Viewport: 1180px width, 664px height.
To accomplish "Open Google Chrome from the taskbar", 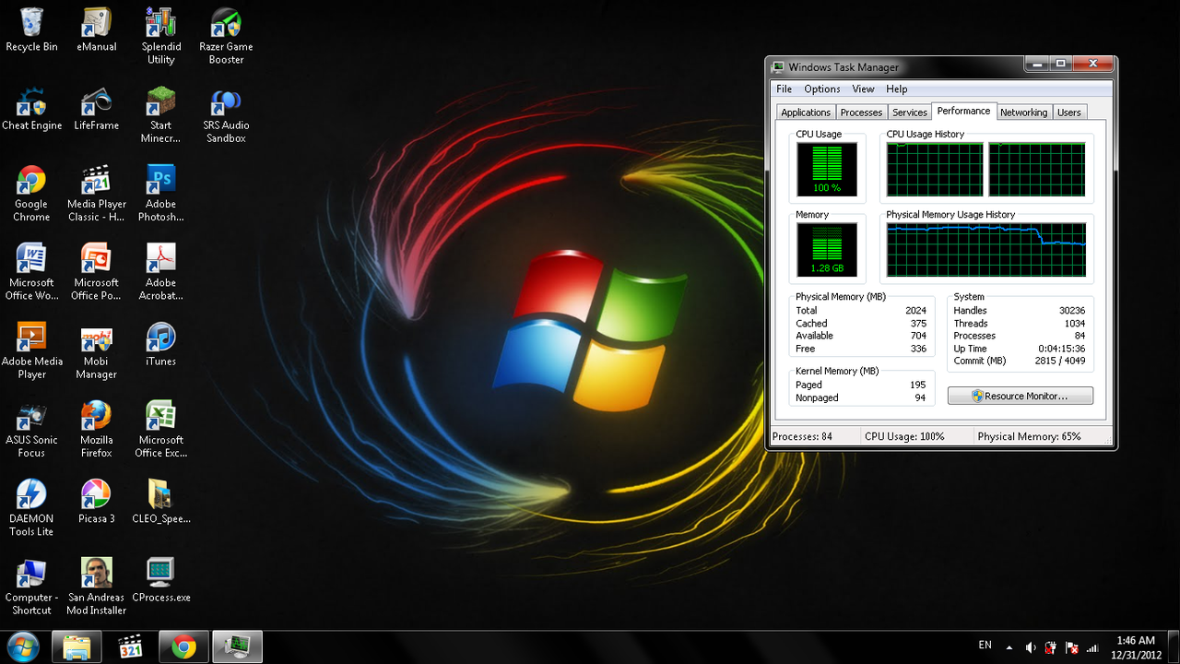I will click(x=183, y=647).
